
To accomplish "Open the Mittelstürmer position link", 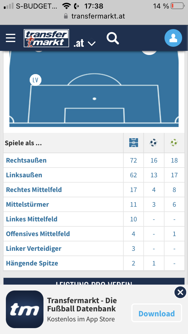I will pyautogui.click(x=27, y=205).
